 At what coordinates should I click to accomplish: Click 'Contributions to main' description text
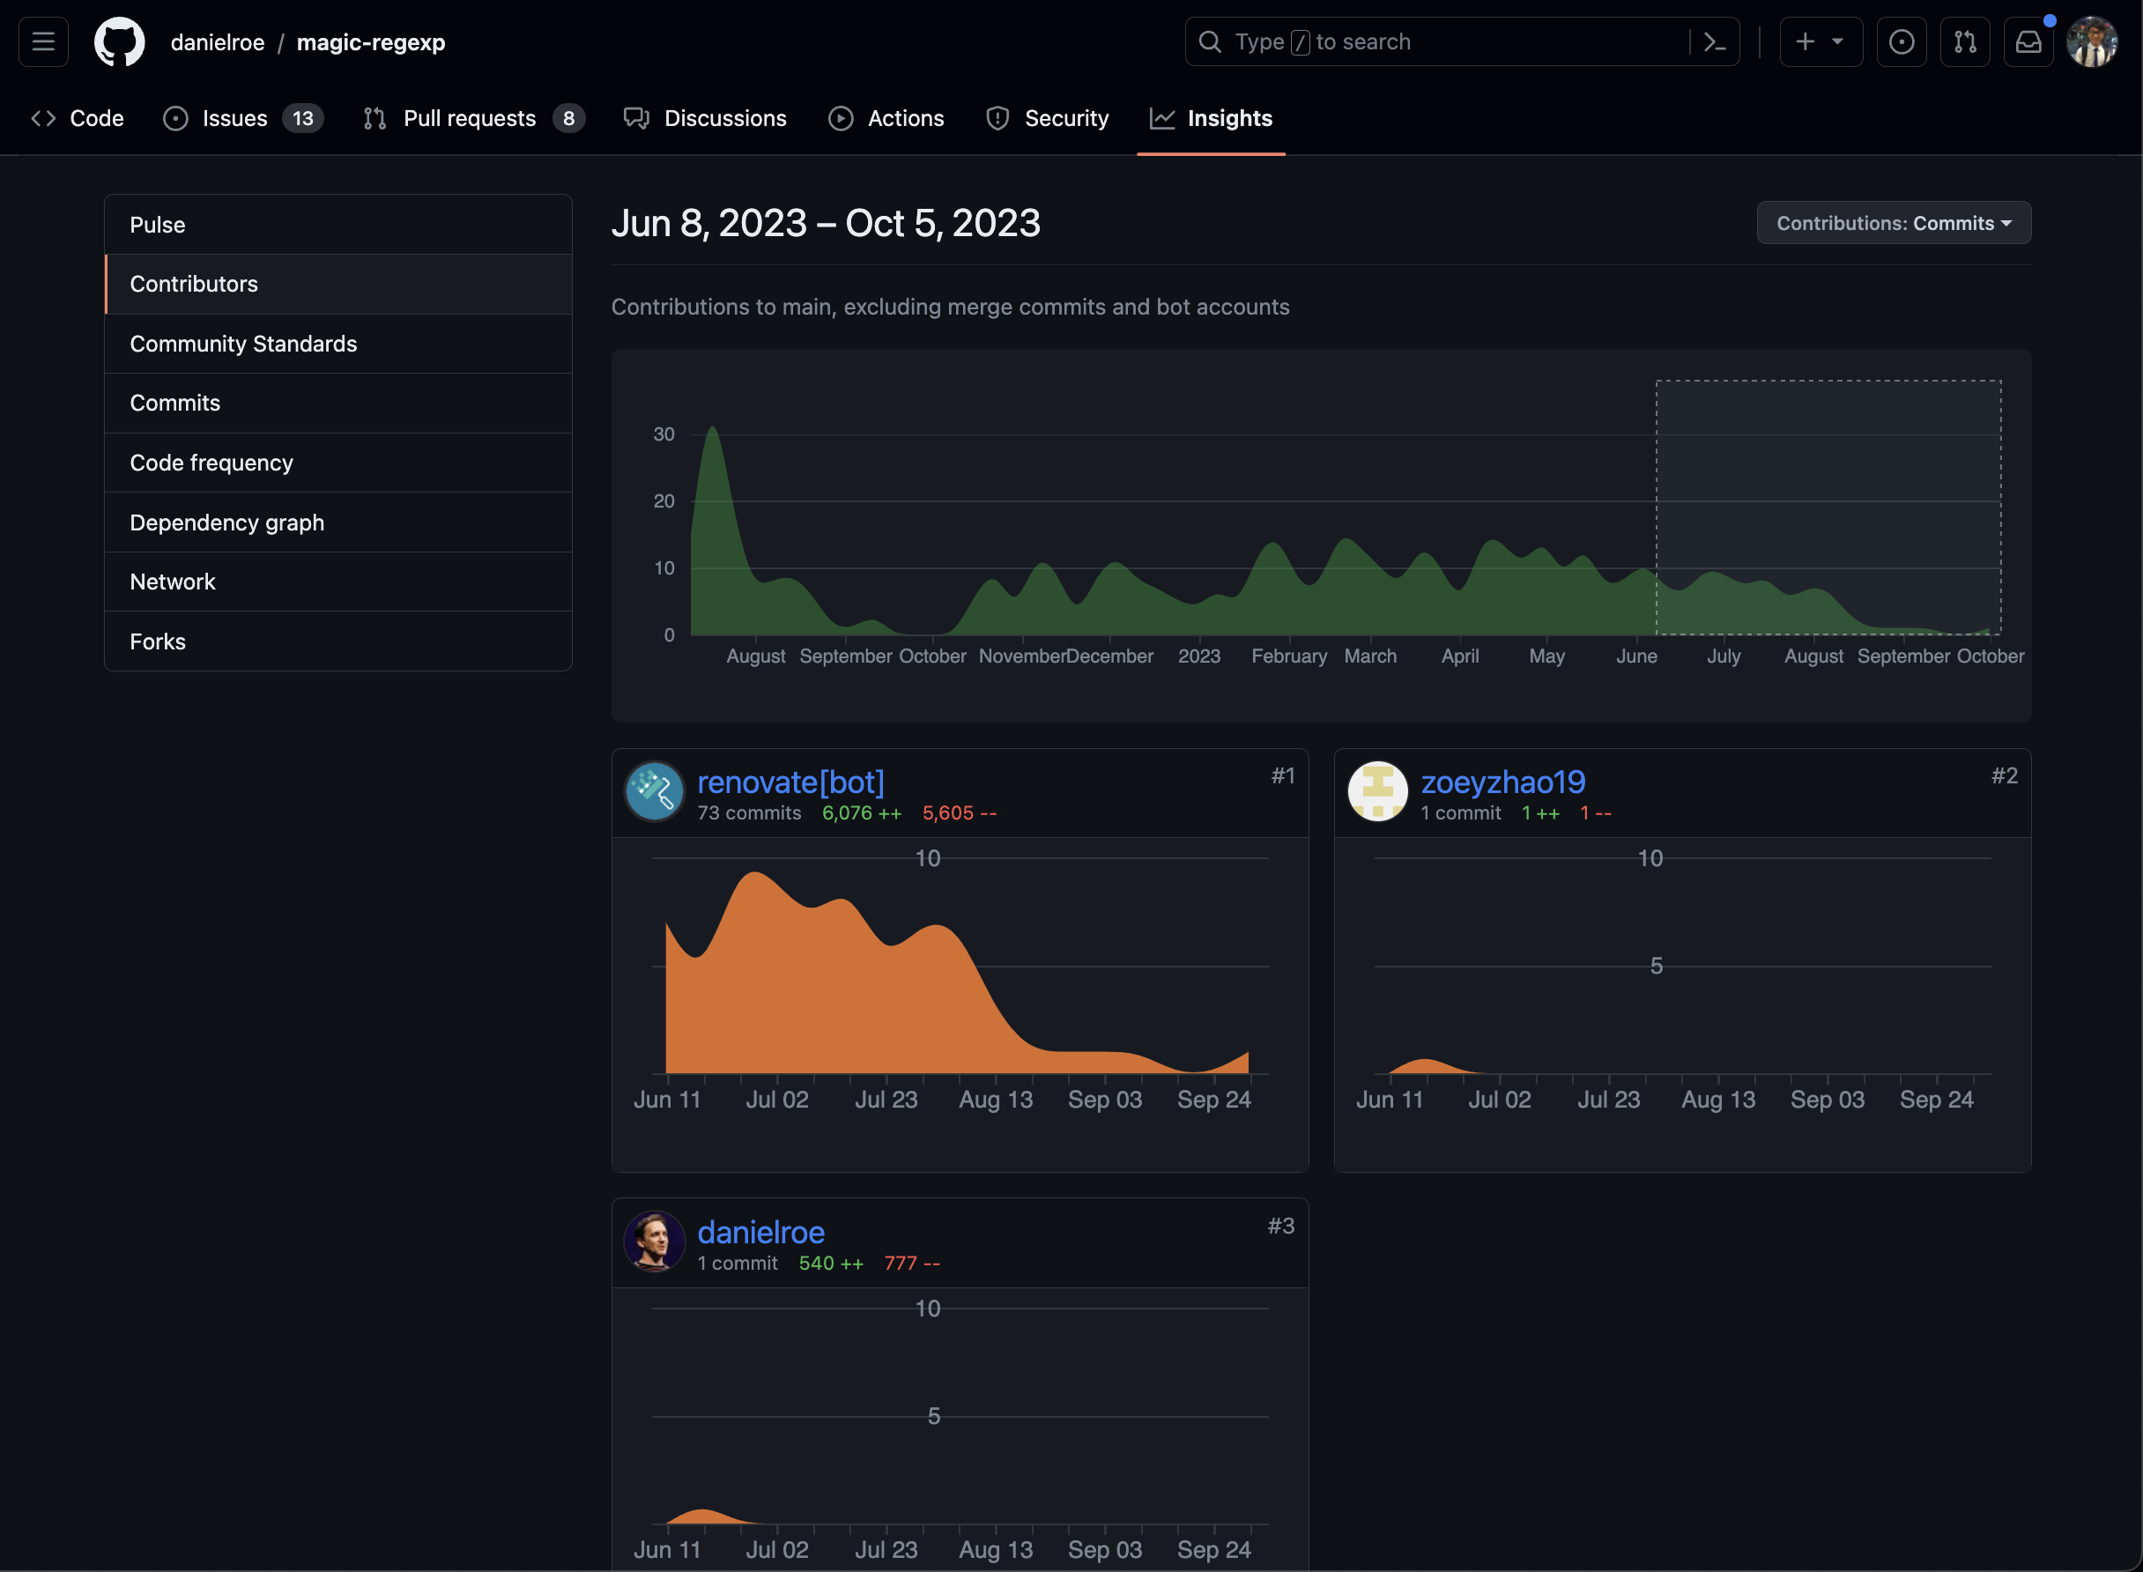(x=950, y=308)
